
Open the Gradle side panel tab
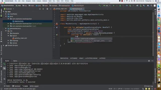pos(155,12)
